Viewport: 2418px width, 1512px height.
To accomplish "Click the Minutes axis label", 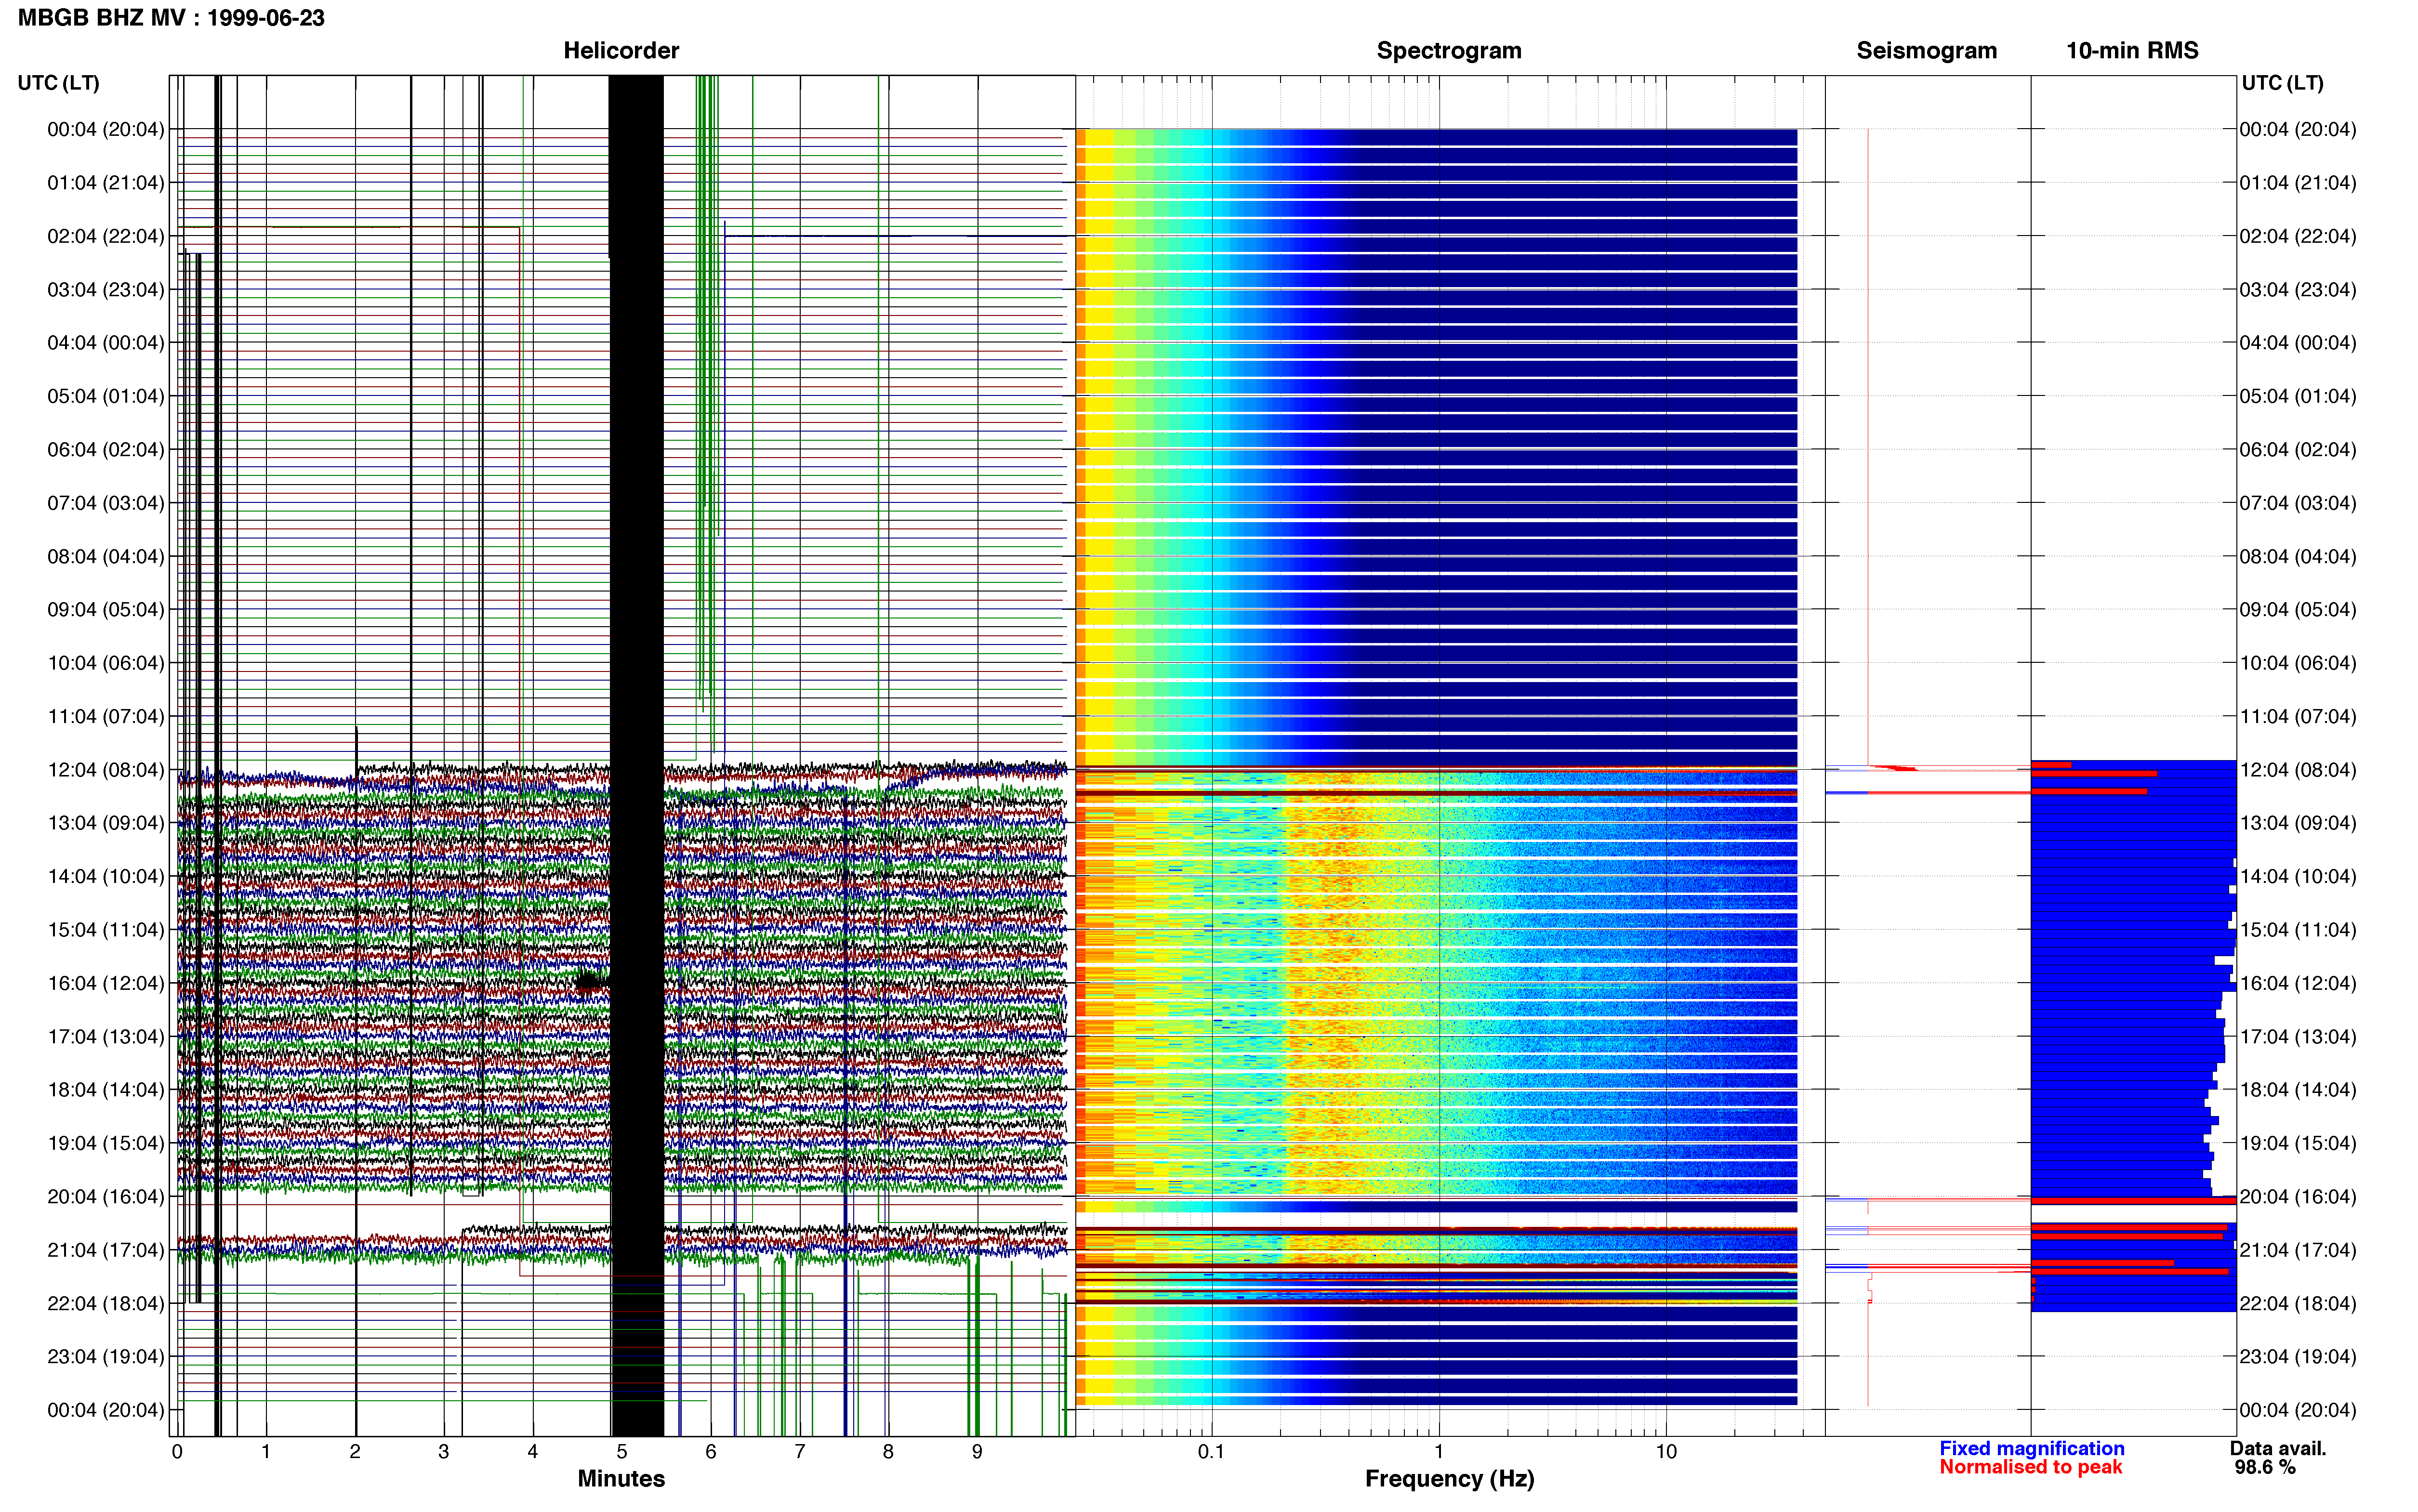I will click(621, 1478).
